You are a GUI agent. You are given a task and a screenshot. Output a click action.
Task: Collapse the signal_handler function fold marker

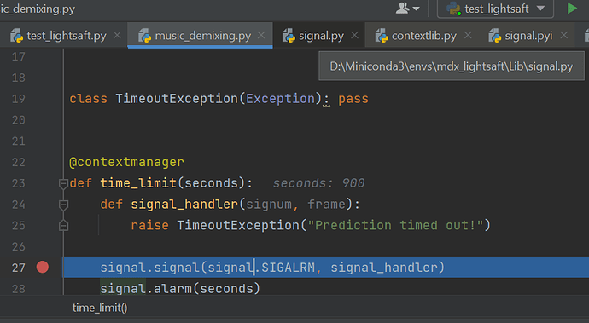[x=63, y=205]
